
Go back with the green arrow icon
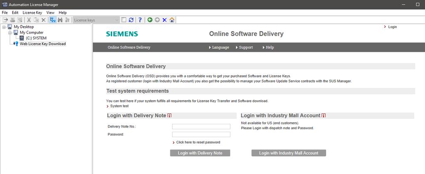pos(150,20)
